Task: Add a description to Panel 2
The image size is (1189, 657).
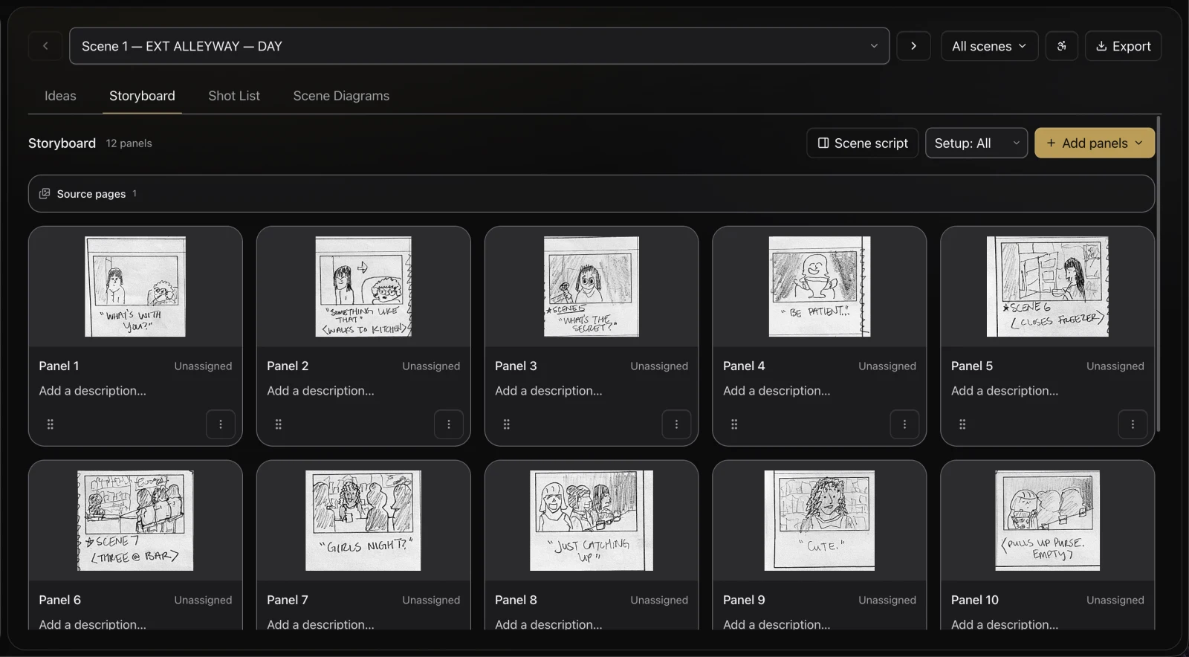Action: point(321,391)
